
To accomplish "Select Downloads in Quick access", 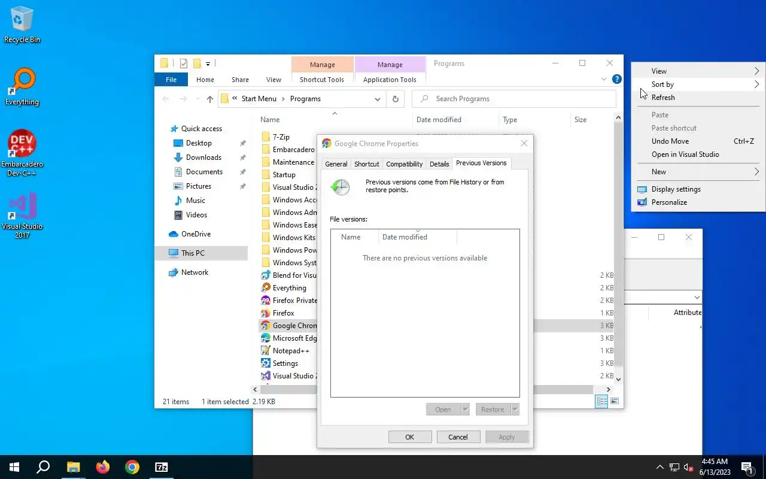I will click(x=203, y=157).
